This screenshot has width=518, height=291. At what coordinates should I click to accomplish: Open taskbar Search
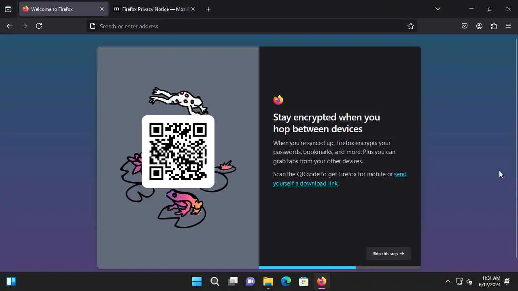pos(215,281)
